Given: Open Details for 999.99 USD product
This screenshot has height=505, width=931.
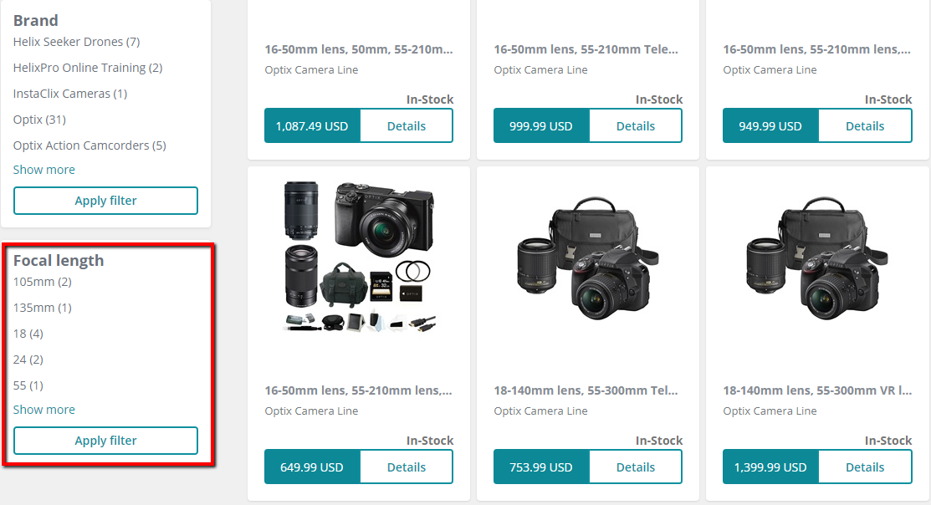Looking at the screenshot, I should (x=636, y=125).
